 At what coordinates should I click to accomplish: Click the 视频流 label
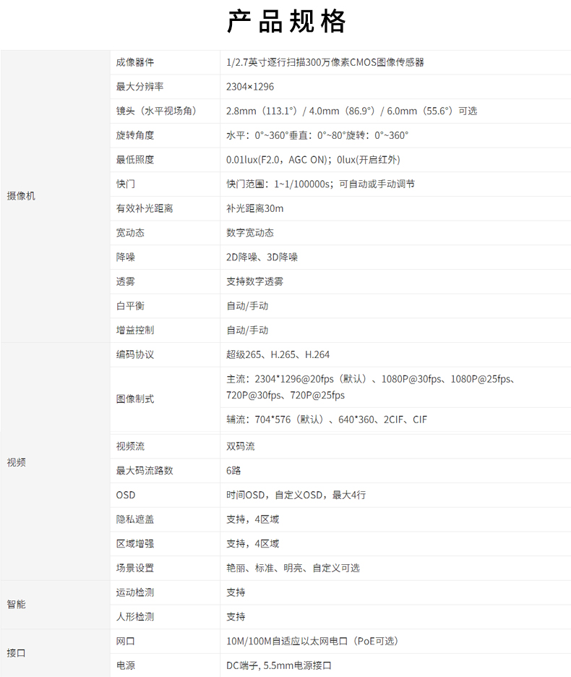tap(130, 446)
